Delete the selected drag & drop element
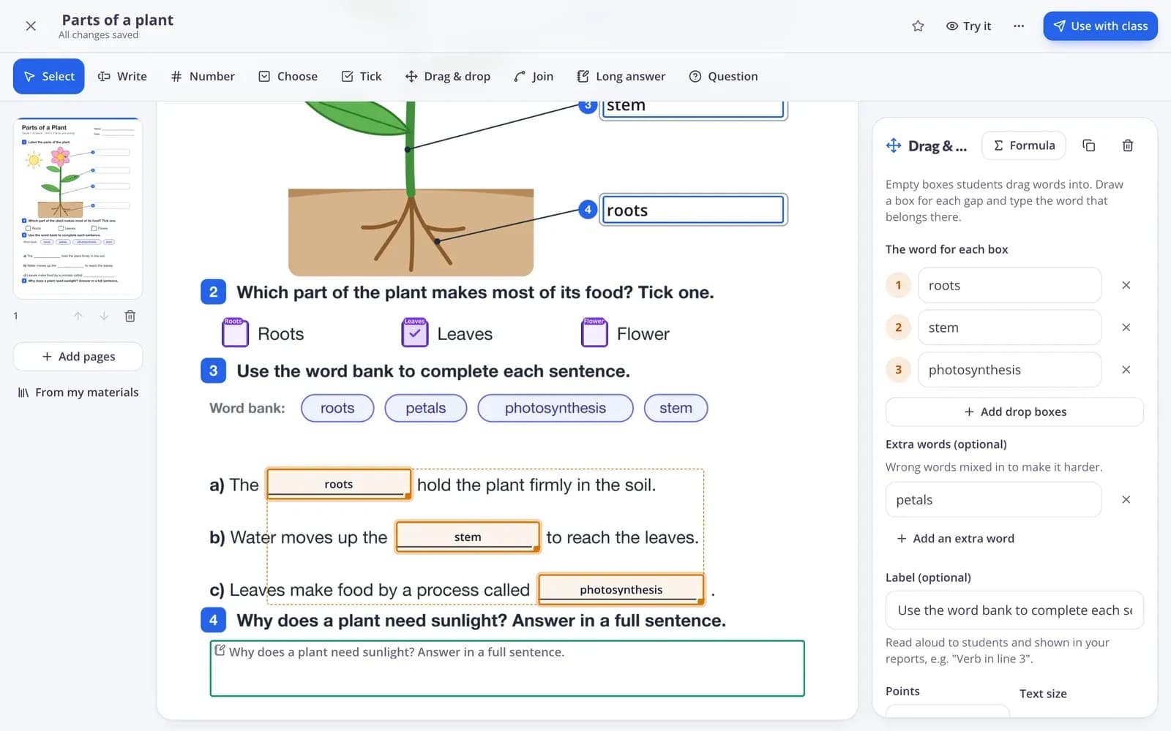Viewport: 1171px width, 731px height. tap(1128, 145)
